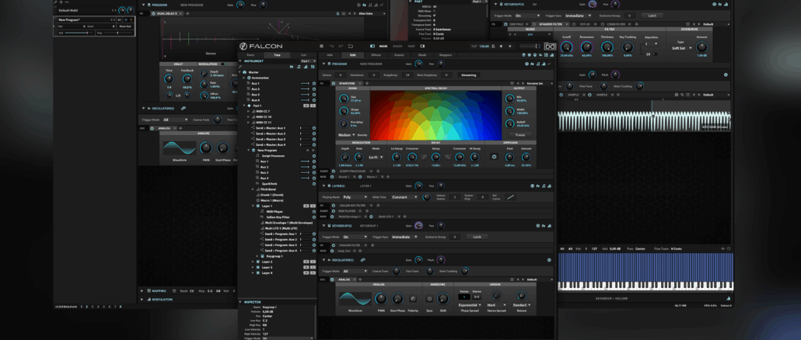801x340 pixels.
Task: Click the analog Waveform display
Action: click(x=355, y=299)
